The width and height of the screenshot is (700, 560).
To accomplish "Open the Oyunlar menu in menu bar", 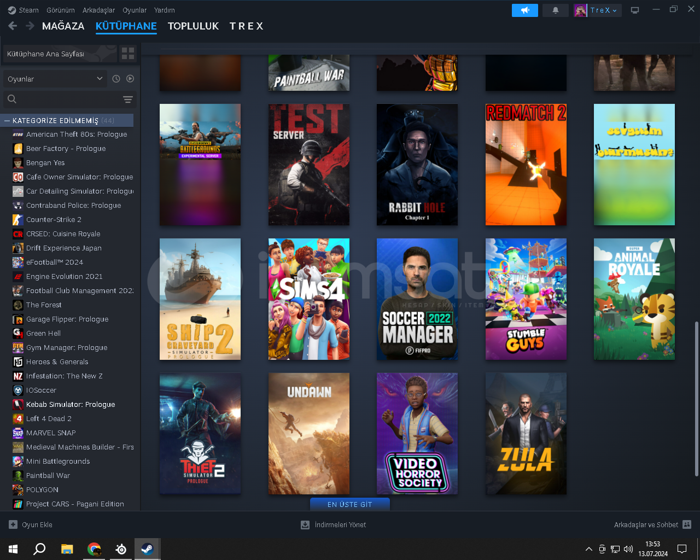I will click(x=135, y=10).
